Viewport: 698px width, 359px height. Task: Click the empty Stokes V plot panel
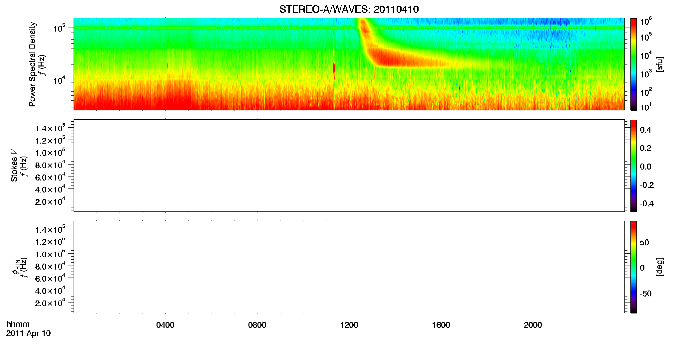tap(349, 166)
